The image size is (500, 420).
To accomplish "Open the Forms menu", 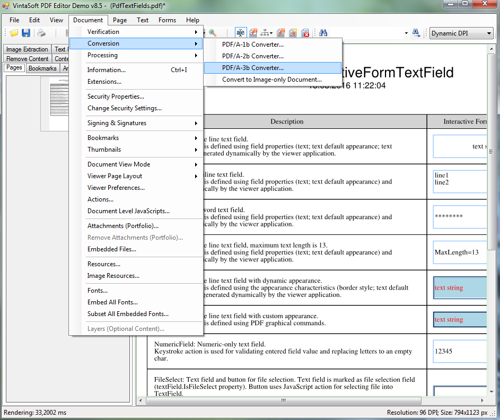I will [167, 20].
